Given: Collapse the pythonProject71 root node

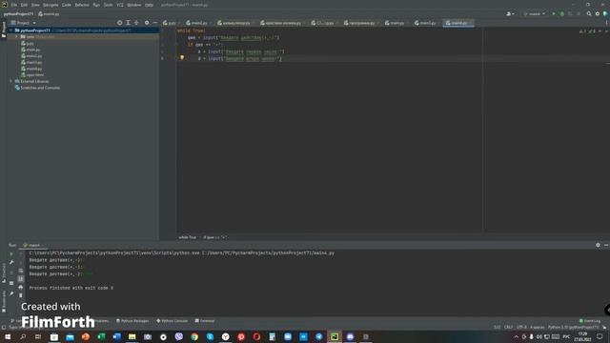Looking at the screenshot, I should 10,30.
